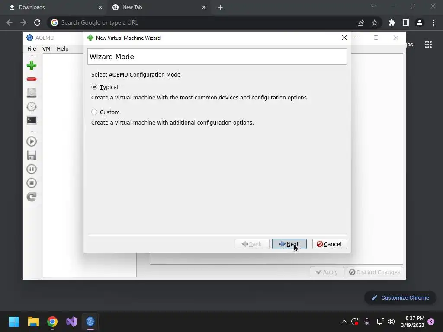Open Chrome three-dot menu

click(x=433, y=22)
